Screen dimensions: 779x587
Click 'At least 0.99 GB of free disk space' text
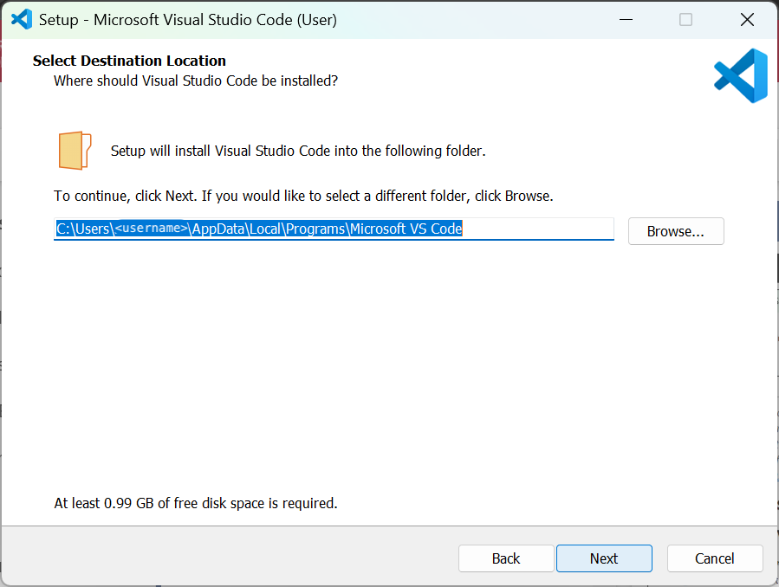(x=196, y=503)
